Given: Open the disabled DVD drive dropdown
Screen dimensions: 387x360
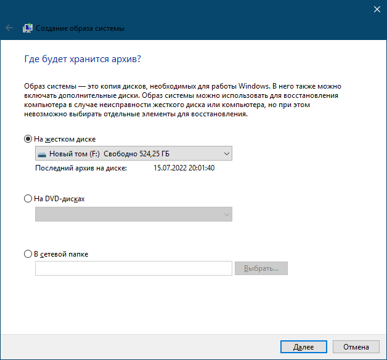Looking at the screenshot, I should (134, 214).
